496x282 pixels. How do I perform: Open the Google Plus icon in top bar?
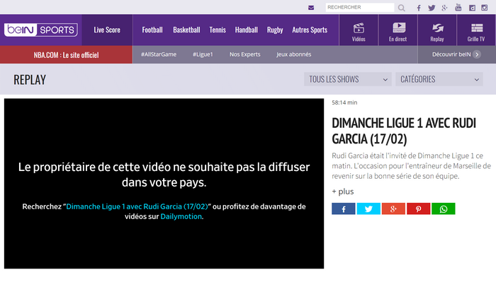pyautogui.click(x=444, y=8)
